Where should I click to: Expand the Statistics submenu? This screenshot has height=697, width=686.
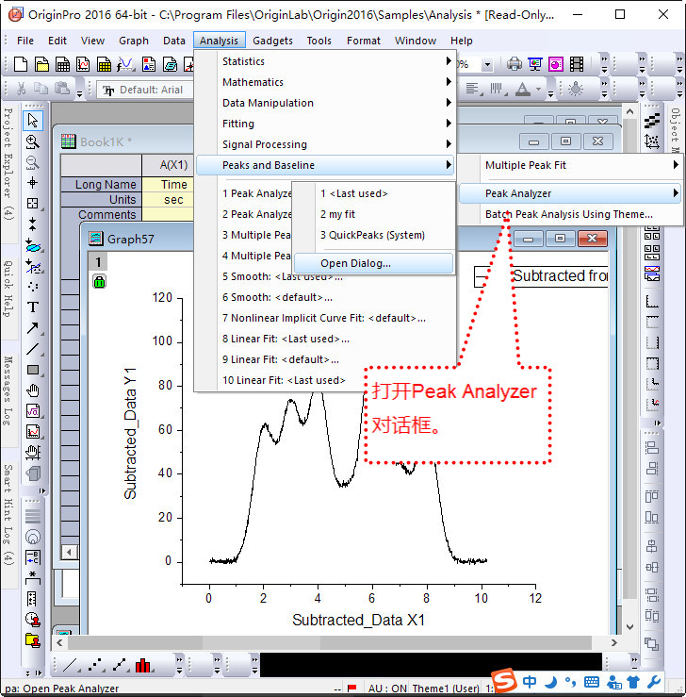(325, 61)
